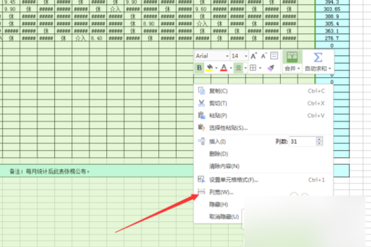371x247 pixels.
Task: Apply yellow fill color with the bucket icon
Action: coord(210,68)
